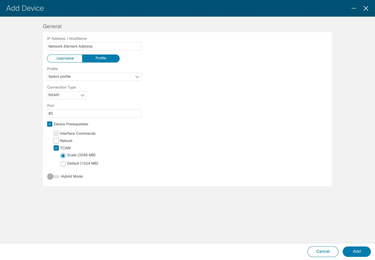Click the Select profile chevron arrow
375x260 pixels.
coord(137,77)
